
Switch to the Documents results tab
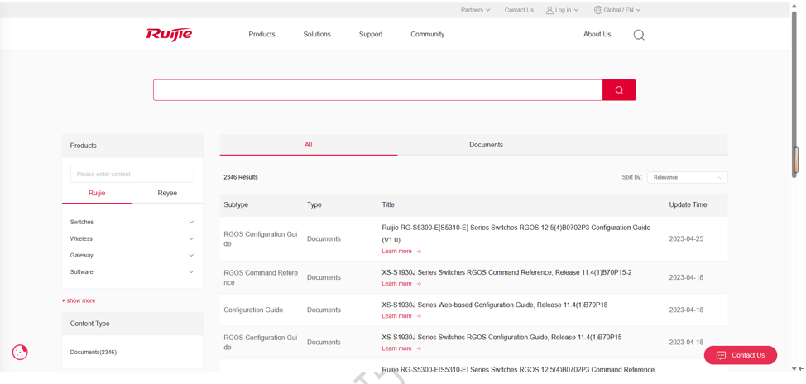[x=487, y=145]
